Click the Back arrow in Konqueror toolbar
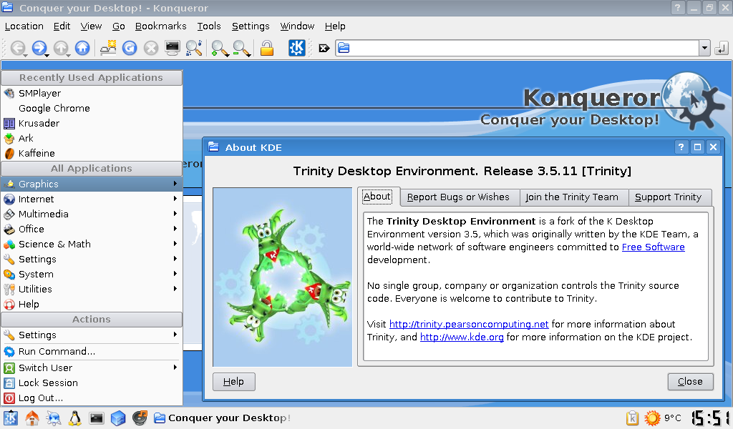This screenshot has width=733, height=429. click(x=18, y=48)
